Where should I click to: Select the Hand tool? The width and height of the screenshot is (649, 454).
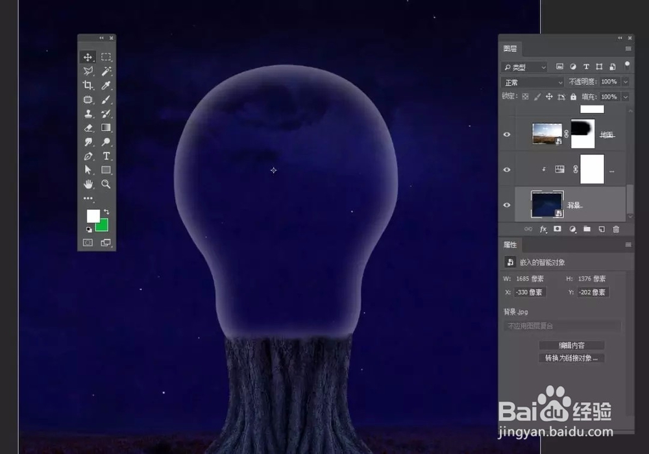tap(88, 184)
